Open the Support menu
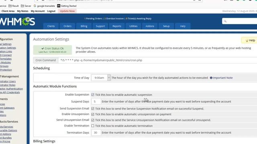Viewport: 257px width, 144px height. (100, 26)
